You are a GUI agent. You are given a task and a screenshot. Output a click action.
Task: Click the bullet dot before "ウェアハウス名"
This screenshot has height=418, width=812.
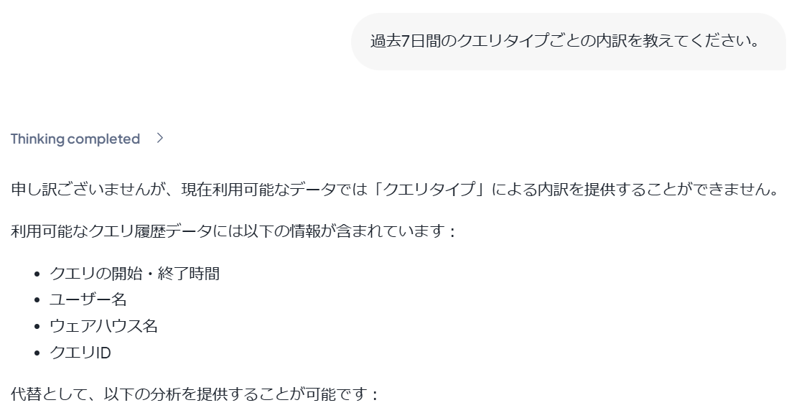pos(37,326)
